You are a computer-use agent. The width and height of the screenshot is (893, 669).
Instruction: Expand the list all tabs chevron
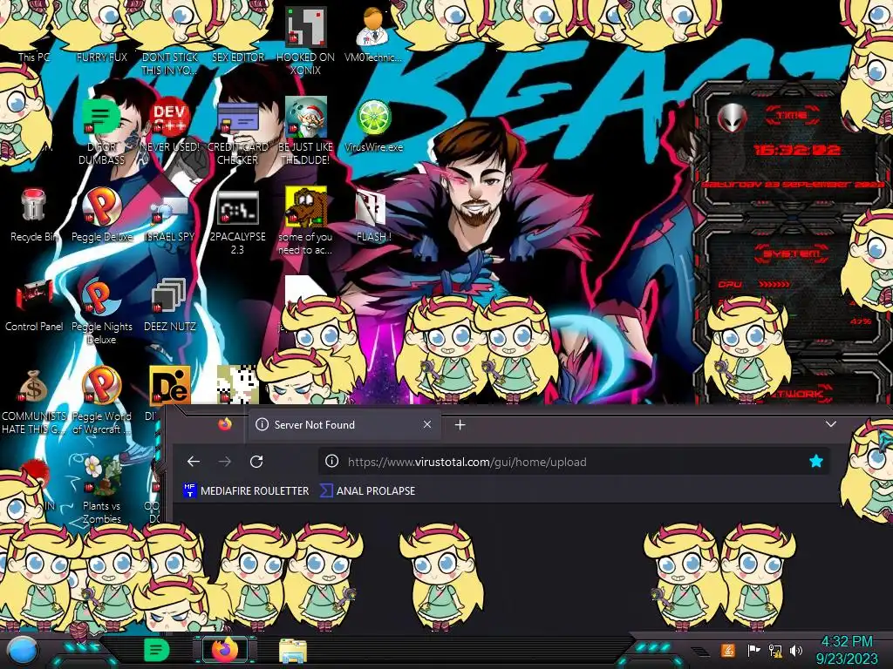(831, 424)
